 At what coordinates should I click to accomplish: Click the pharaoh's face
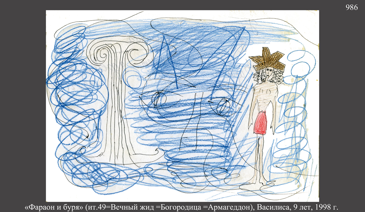[268, 73]
